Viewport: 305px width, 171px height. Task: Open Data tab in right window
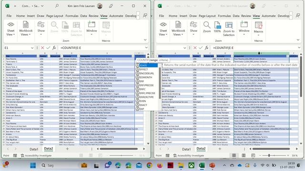[236, 16]
